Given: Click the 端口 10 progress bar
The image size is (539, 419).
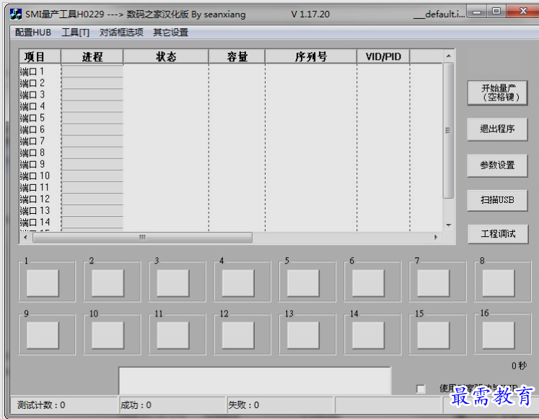Looking at the screenshot, I should pos(92,176).
